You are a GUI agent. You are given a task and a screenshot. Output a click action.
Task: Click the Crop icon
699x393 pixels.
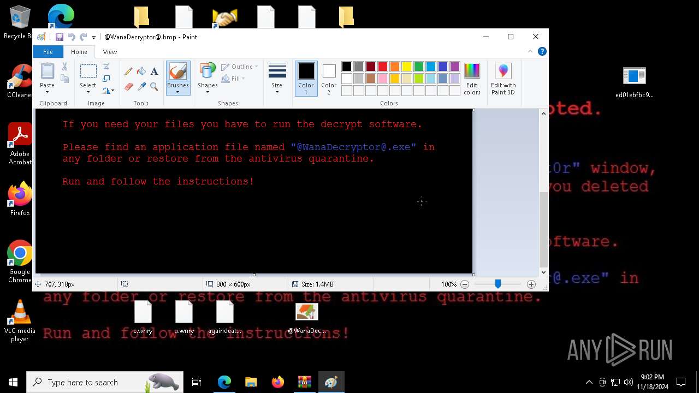[106, 67]
